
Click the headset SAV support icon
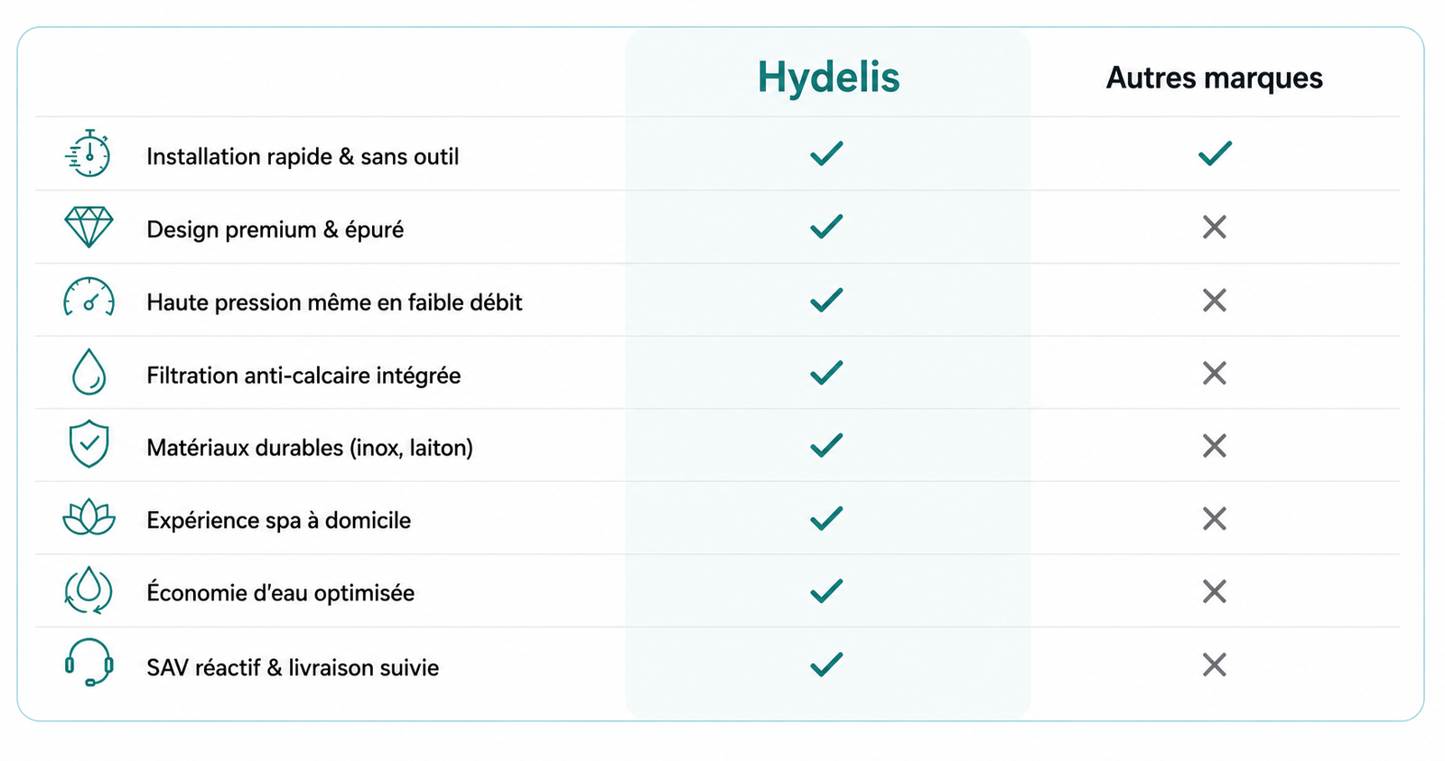89,663
